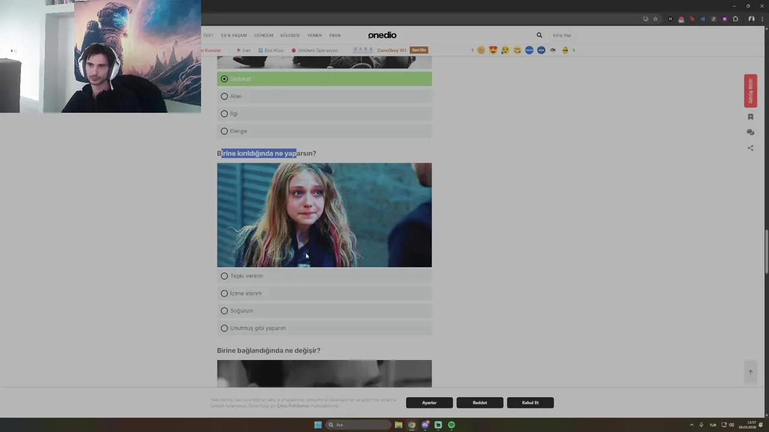Click the page vertical scrollbar thumb
The image size is (769, 432).
[x=766, y=251]
